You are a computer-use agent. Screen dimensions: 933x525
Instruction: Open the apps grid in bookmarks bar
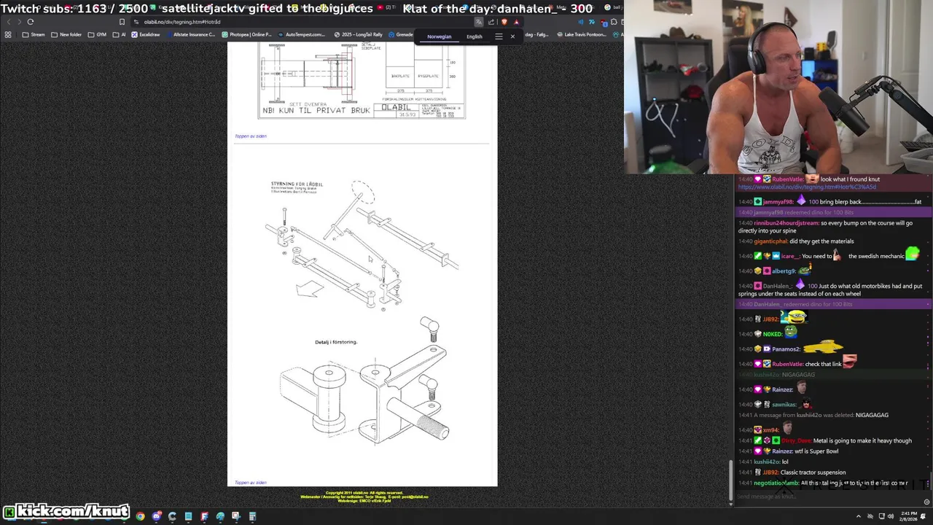click(8, 34)
